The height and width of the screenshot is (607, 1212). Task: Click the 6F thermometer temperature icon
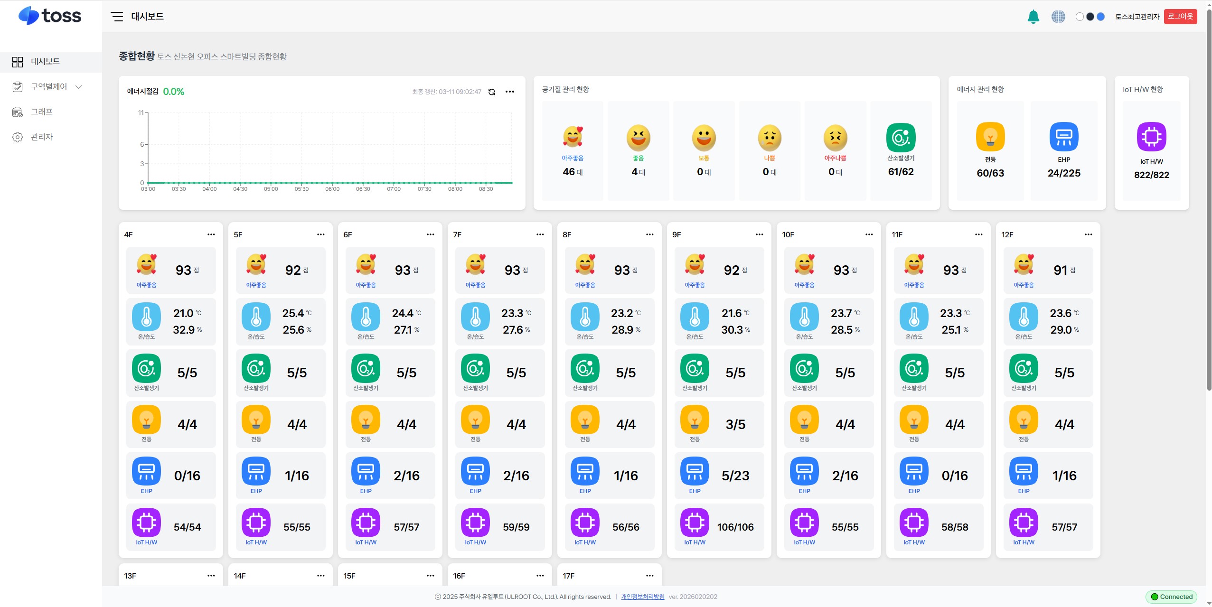[366, 317]
